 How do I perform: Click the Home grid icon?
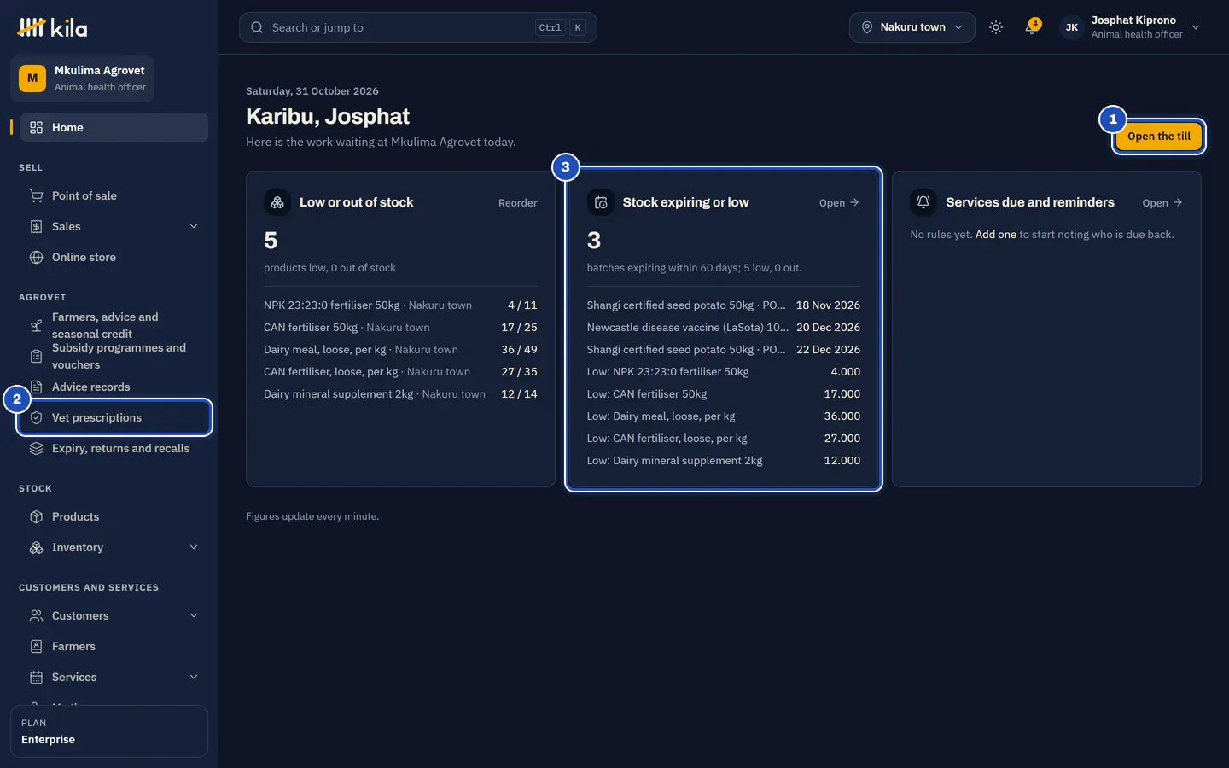click(x=36, y=127)
